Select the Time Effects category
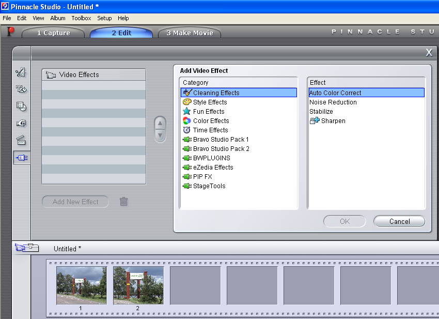 click(x=239, y=130)
